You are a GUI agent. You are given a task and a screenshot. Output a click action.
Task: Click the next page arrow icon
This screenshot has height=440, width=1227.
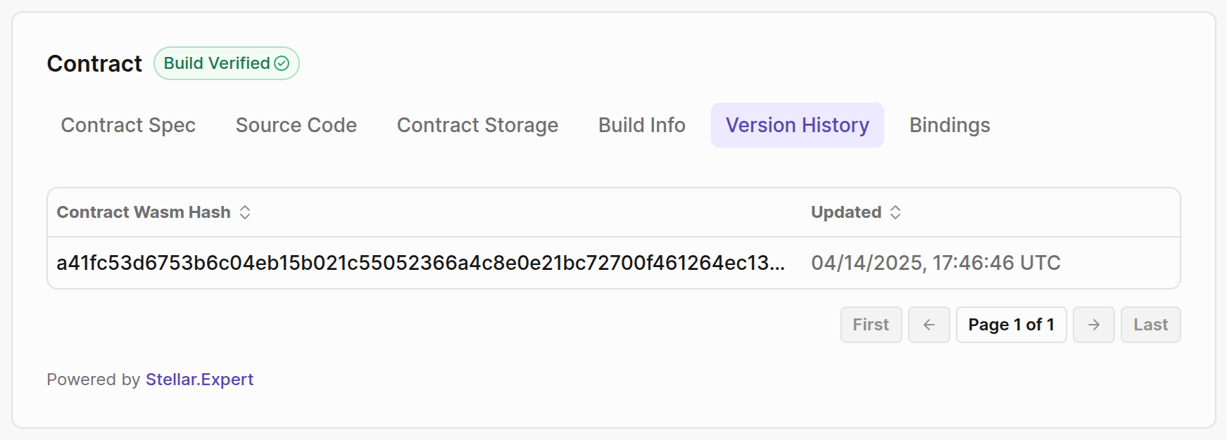(1093, 325)
